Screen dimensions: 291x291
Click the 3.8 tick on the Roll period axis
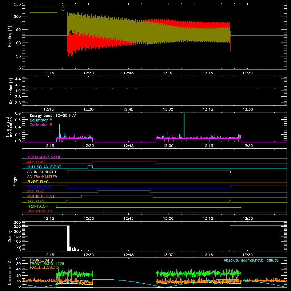tap(18, 97)
